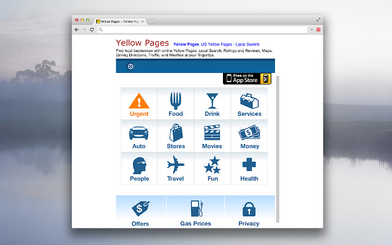Reload the page with the refresh icon
The width and height of the screenshot is (392, 245).
click(x=92, y=29)
